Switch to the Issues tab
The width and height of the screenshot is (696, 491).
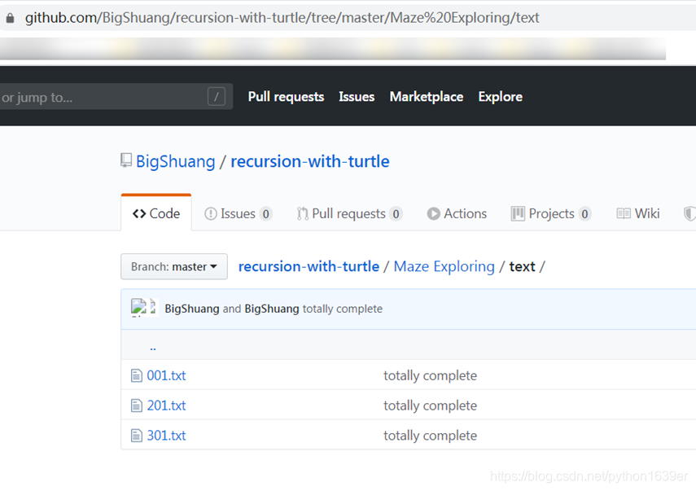click(238, 213)
